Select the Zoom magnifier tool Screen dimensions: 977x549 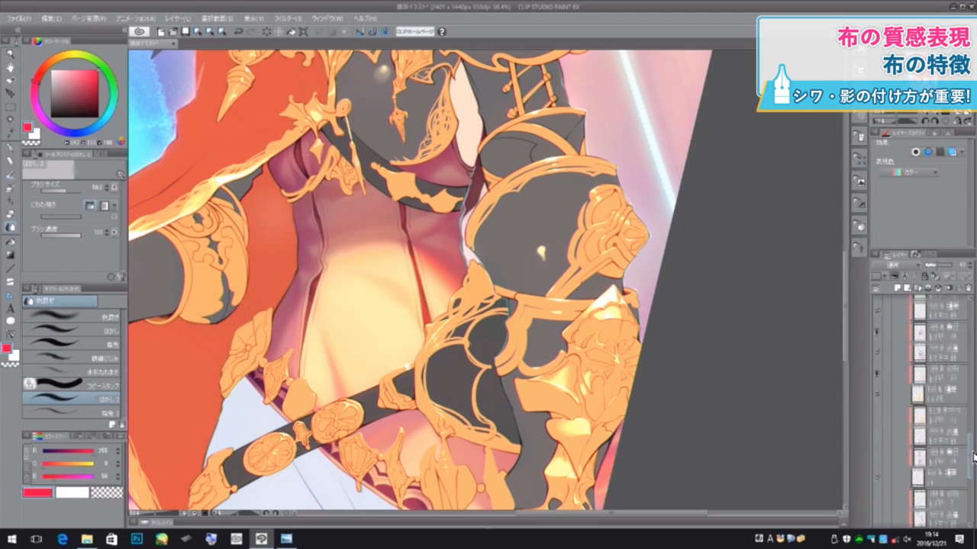coord(10,54)
